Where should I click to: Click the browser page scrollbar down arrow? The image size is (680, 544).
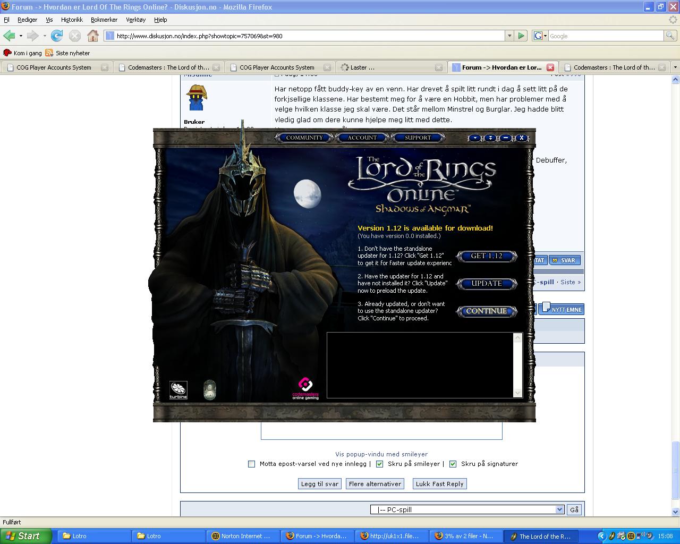click(x=676, y=512)
